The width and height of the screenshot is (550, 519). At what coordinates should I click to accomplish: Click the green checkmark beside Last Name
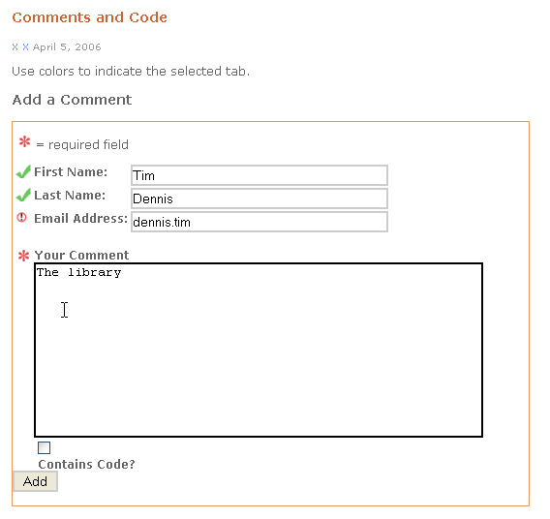pos(23,195)
